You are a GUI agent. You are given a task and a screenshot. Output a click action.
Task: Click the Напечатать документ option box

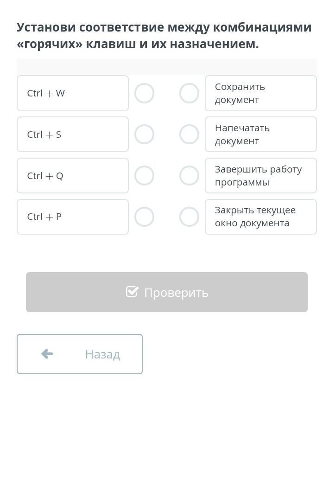coord(261,134)
